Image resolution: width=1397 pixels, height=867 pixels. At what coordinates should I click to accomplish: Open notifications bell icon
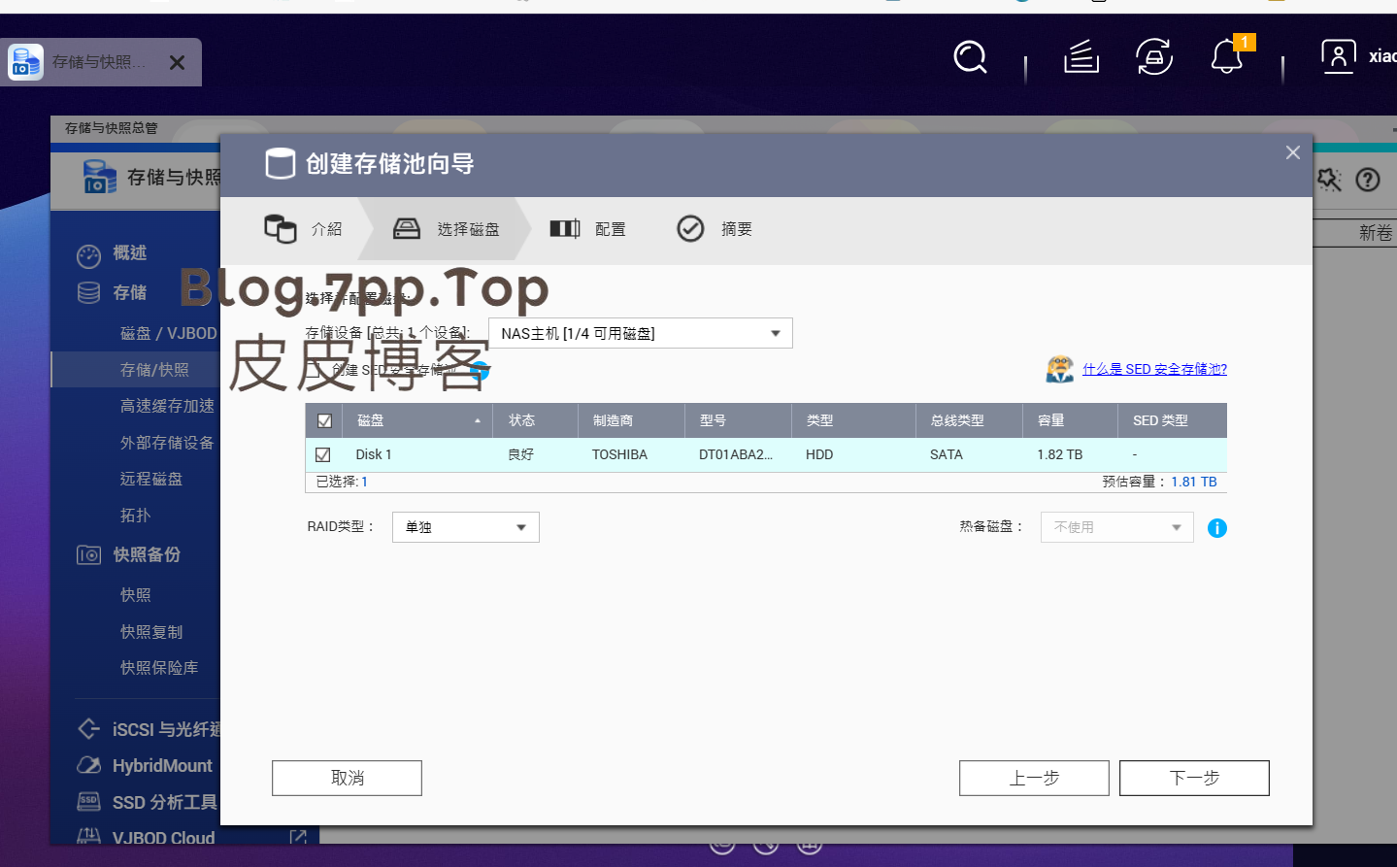coord(1227,57)
